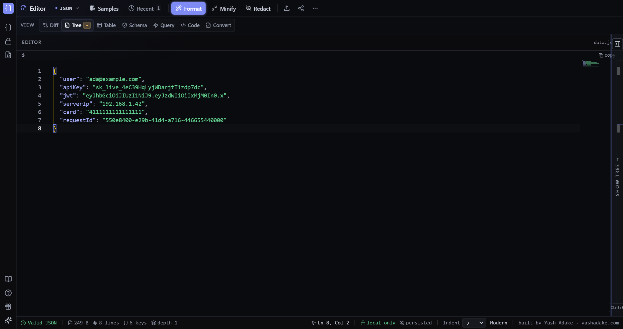Click the closing brace on line 8
The height and width of the screenshot is (329, 623).
(55, 129)
